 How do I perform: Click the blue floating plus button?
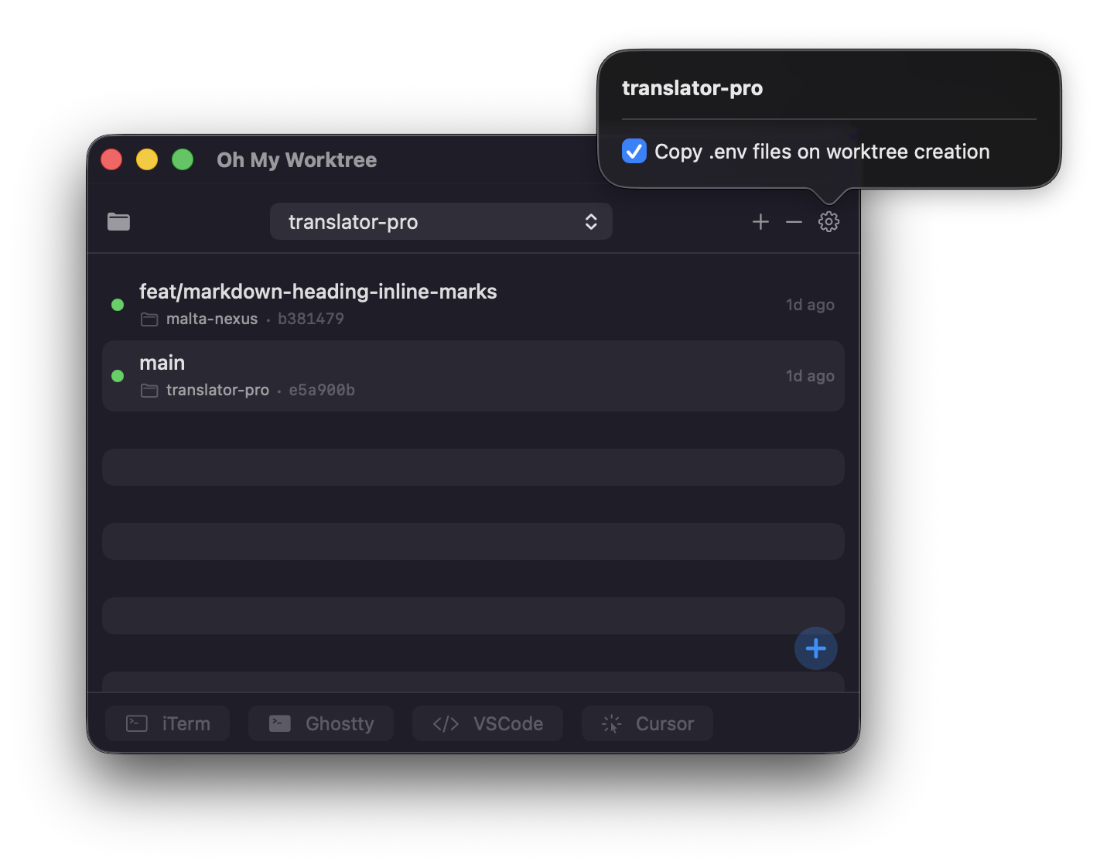point(815,648)
